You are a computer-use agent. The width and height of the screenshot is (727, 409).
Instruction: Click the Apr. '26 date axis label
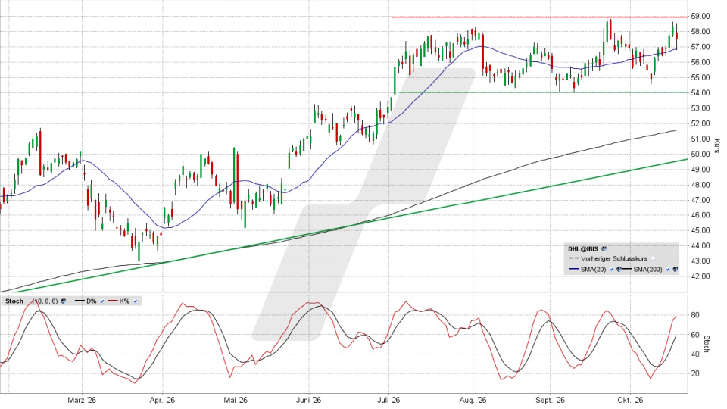tap(162, 400)
